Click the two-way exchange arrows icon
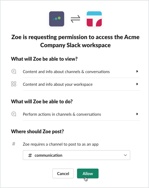Screen dimensions: 149x188 pos(75,19)
